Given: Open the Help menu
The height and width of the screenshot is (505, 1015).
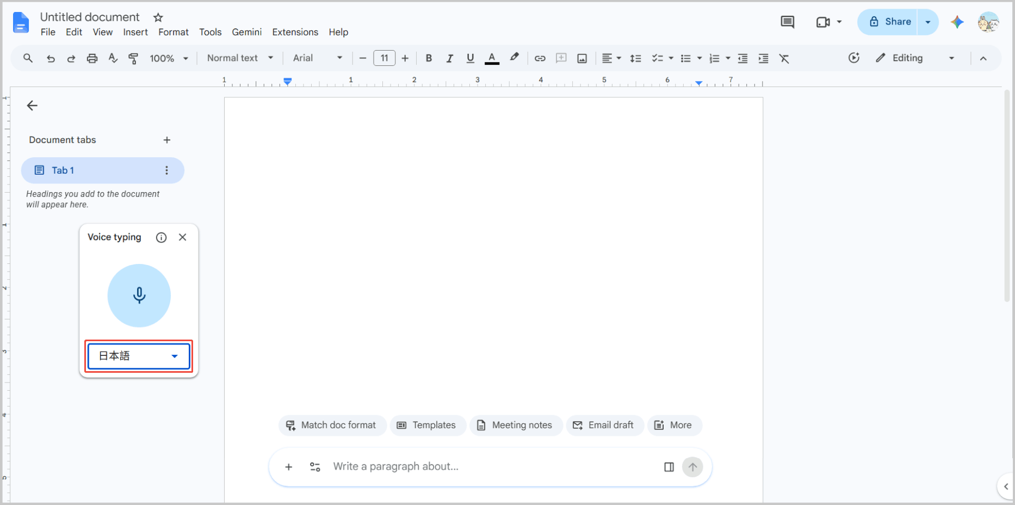Looking at the screenshot, I should click(338, 32).
